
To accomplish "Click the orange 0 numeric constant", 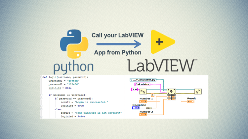I will (152, 95).
